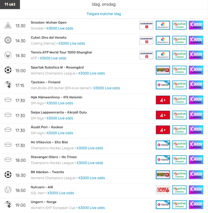Click handball icon beside Ungern – Norge
Screen dimensions: 208x213
coord(8,205)
